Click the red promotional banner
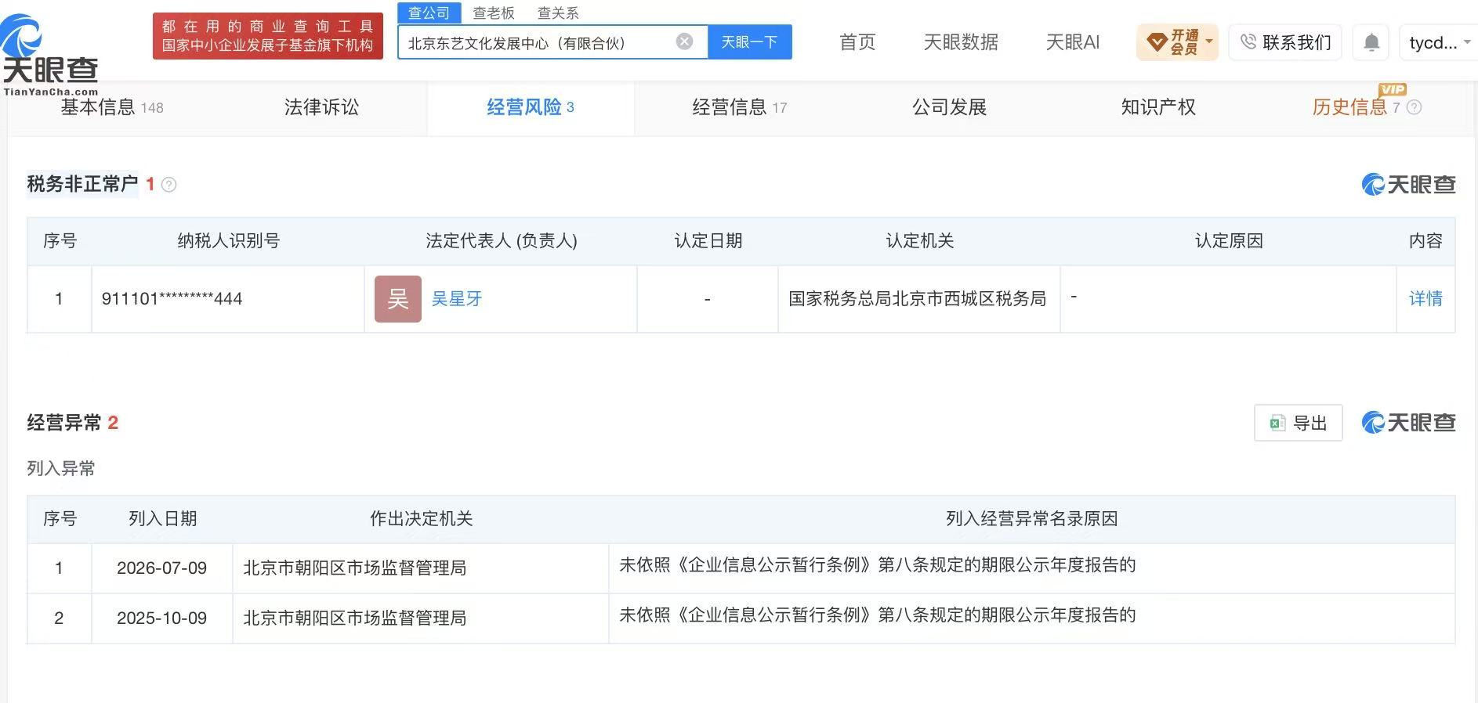 [x=268, y=36]
